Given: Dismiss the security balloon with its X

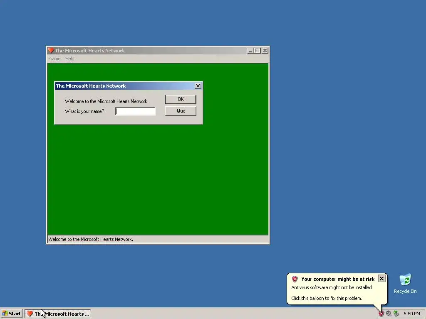Looking at the screenshot, I should (382, 279).
